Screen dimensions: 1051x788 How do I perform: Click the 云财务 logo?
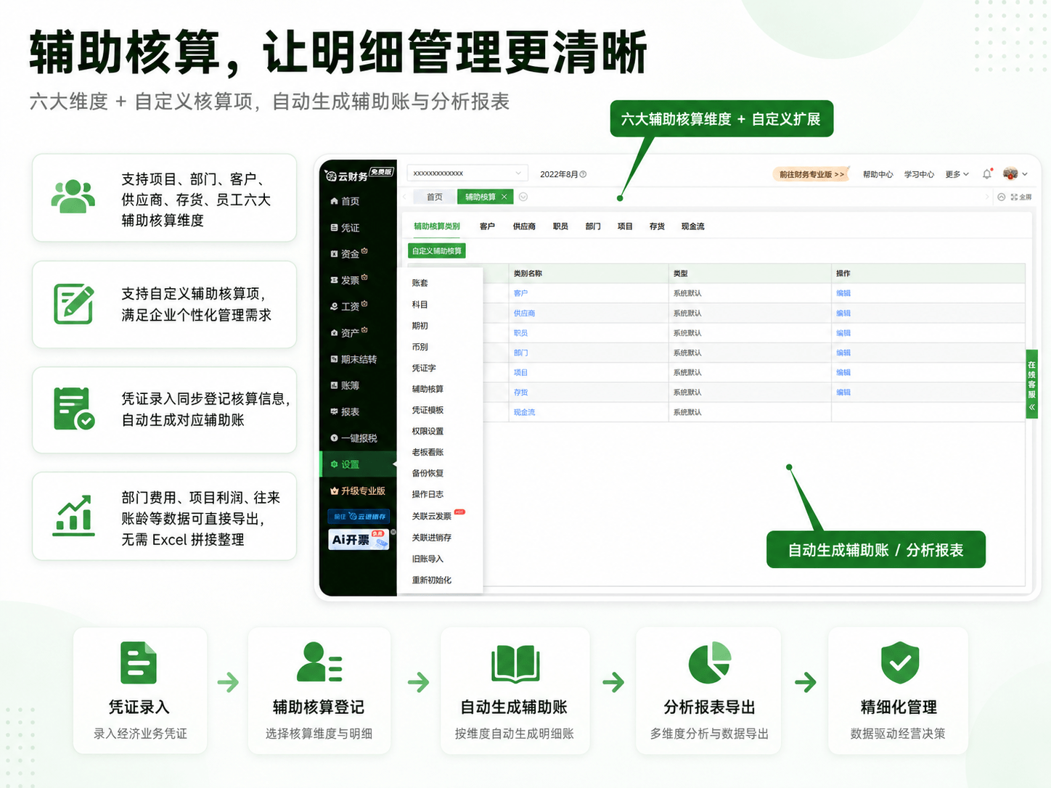click(x=359, y=175)
